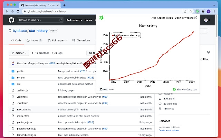Click the Star button in popup
Viewport: 221px width, 138px height.
point(104,89)
